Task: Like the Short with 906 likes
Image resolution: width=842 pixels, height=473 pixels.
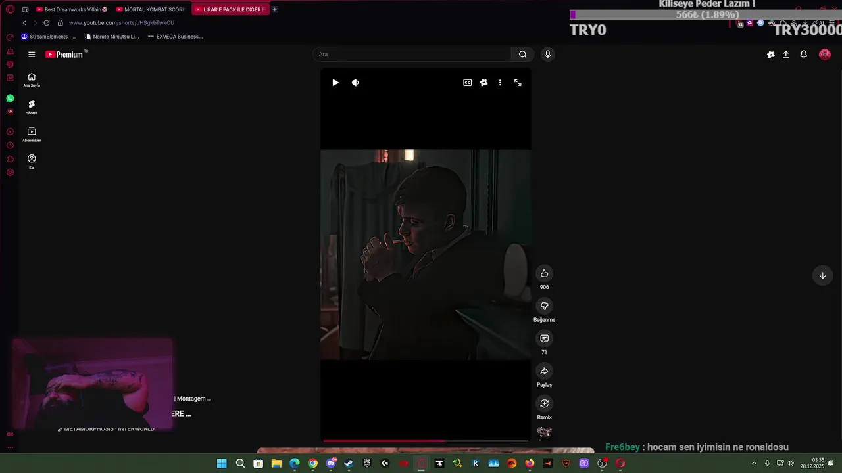Action: (x=544, y=273)
